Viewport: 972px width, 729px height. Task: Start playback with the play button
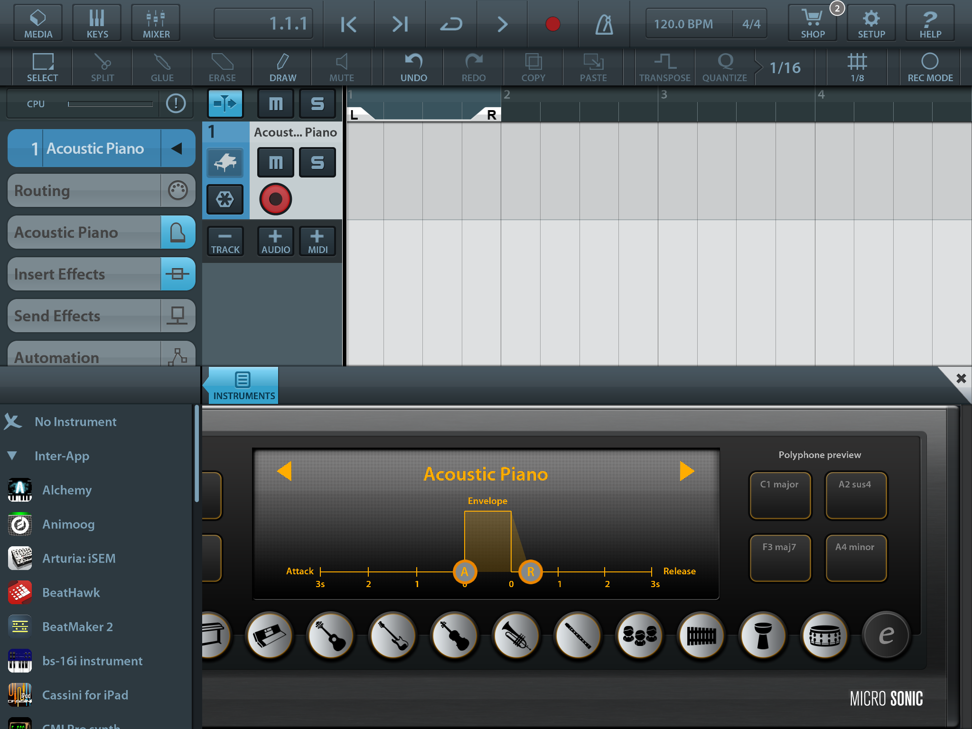coord(502,24)
